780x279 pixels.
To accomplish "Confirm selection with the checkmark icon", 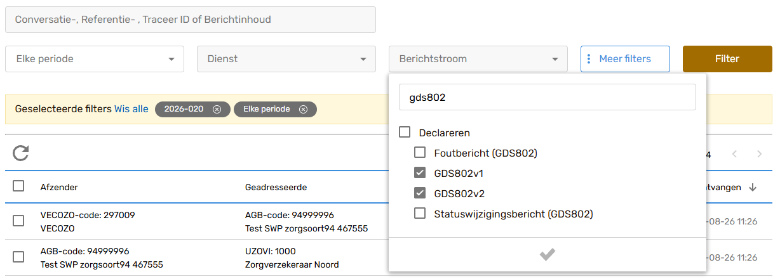I will [547, 254].
